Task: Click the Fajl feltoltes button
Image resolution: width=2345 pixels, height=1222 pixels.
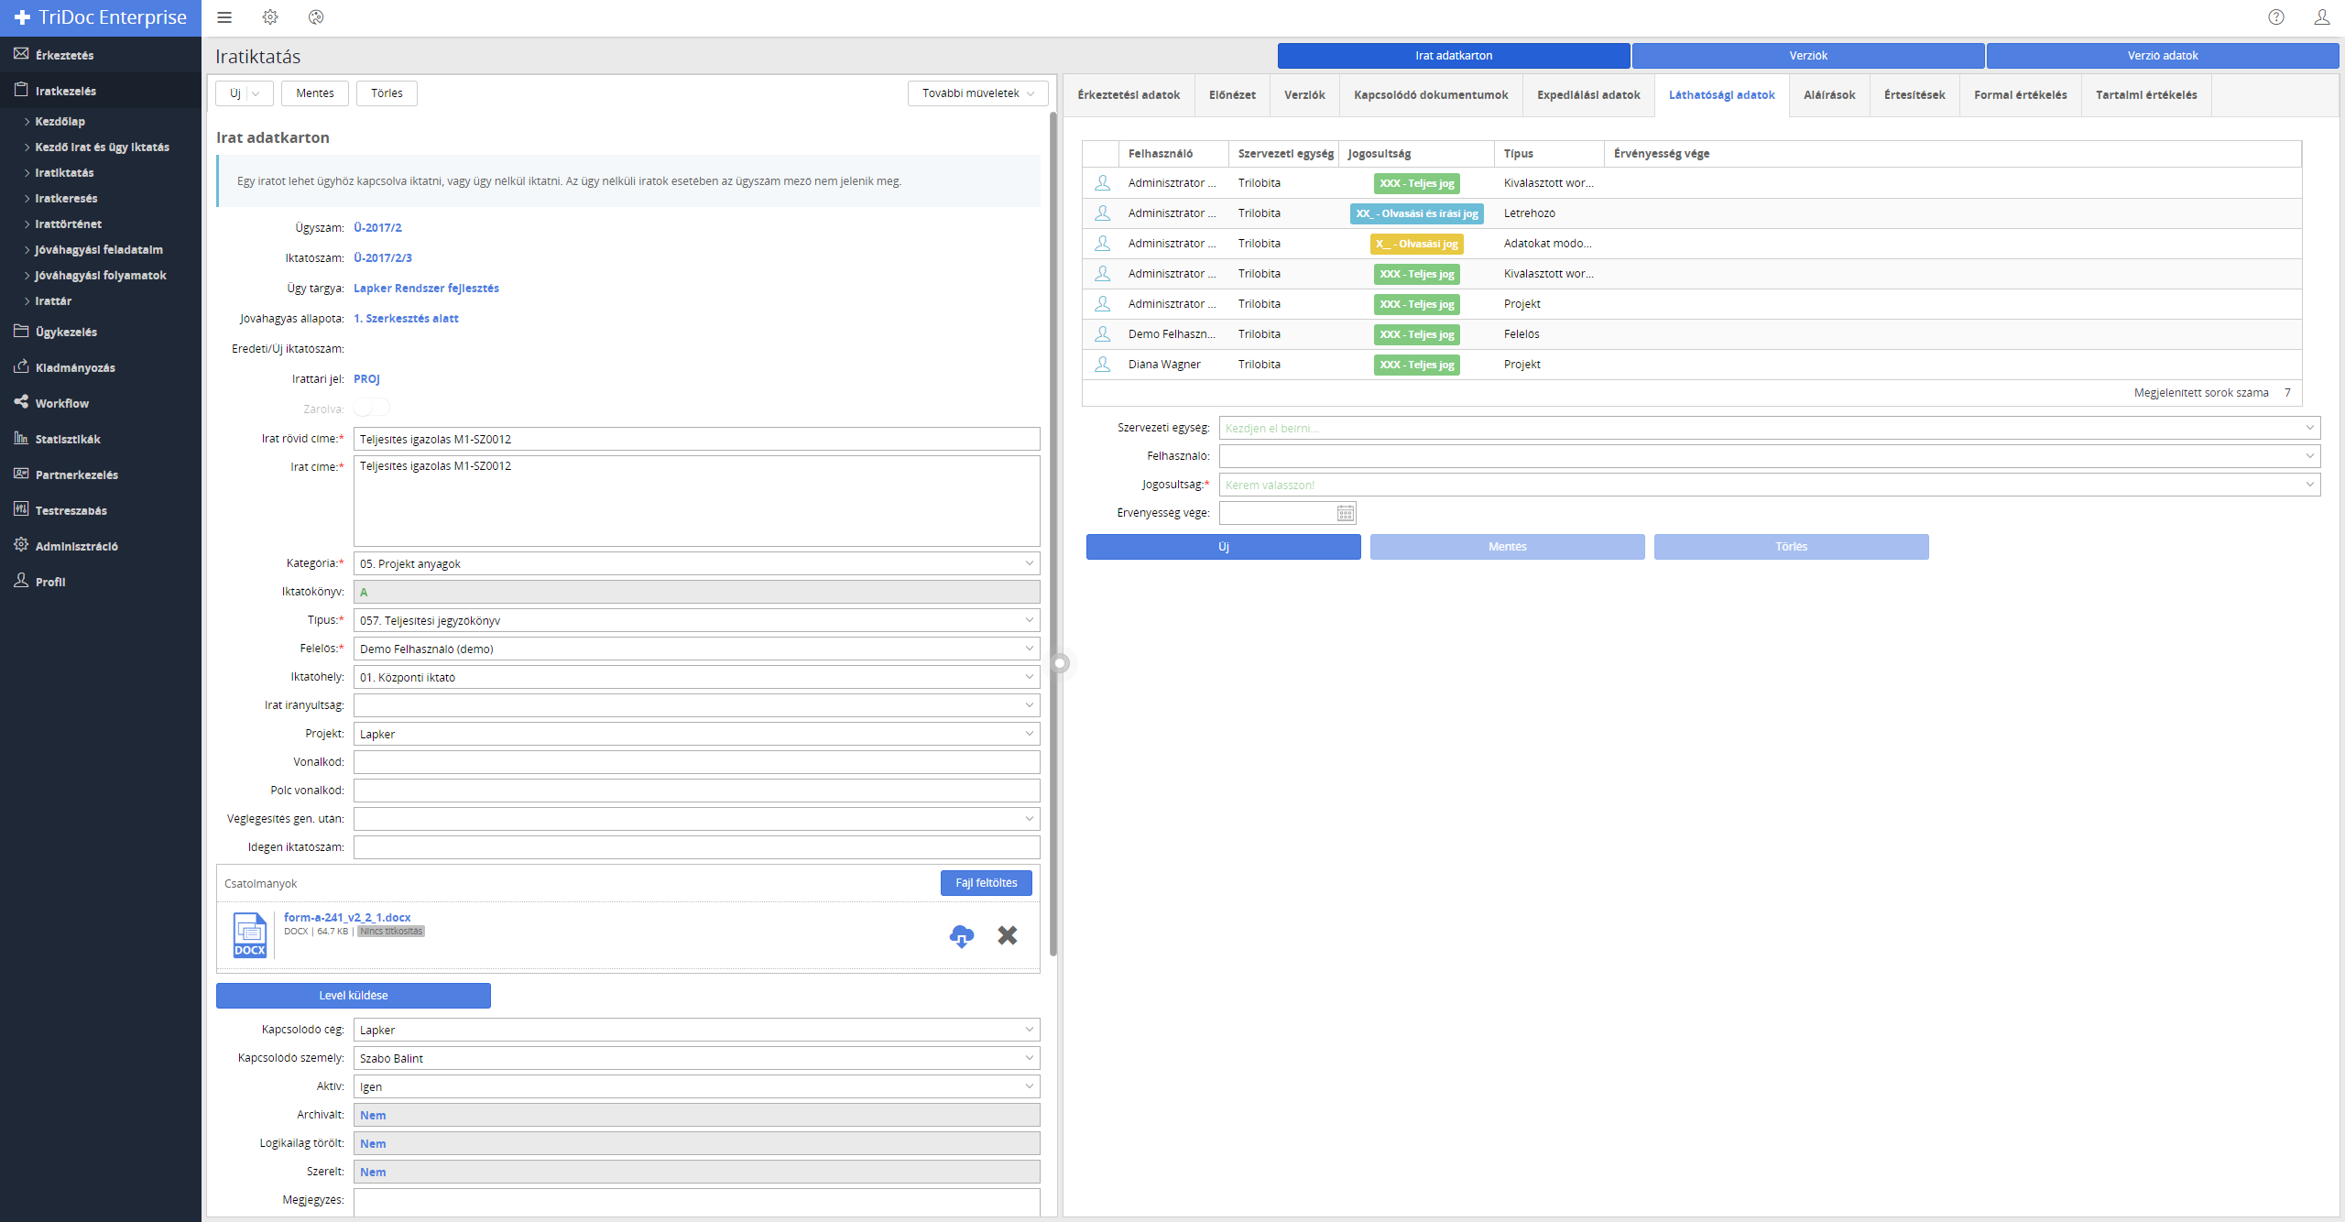Action: click(986, 883)
